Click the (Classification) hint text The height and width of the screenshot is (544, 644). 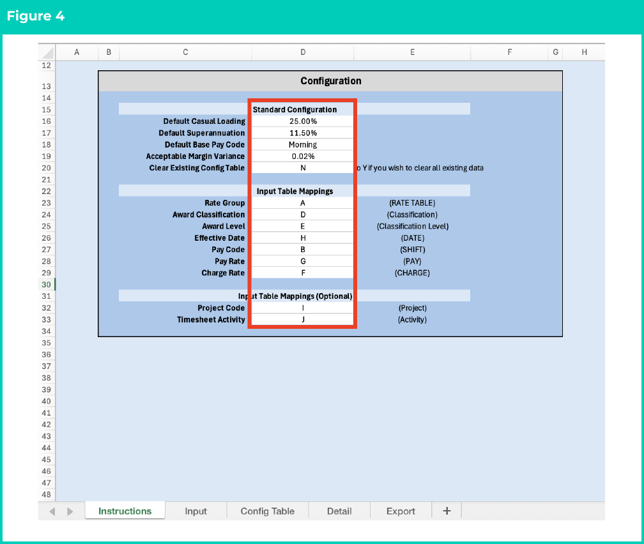(412, 215)
